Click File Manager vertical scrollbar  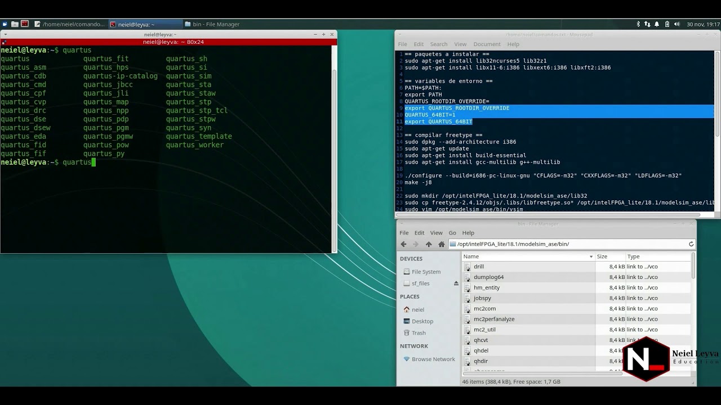pos(693,265)
